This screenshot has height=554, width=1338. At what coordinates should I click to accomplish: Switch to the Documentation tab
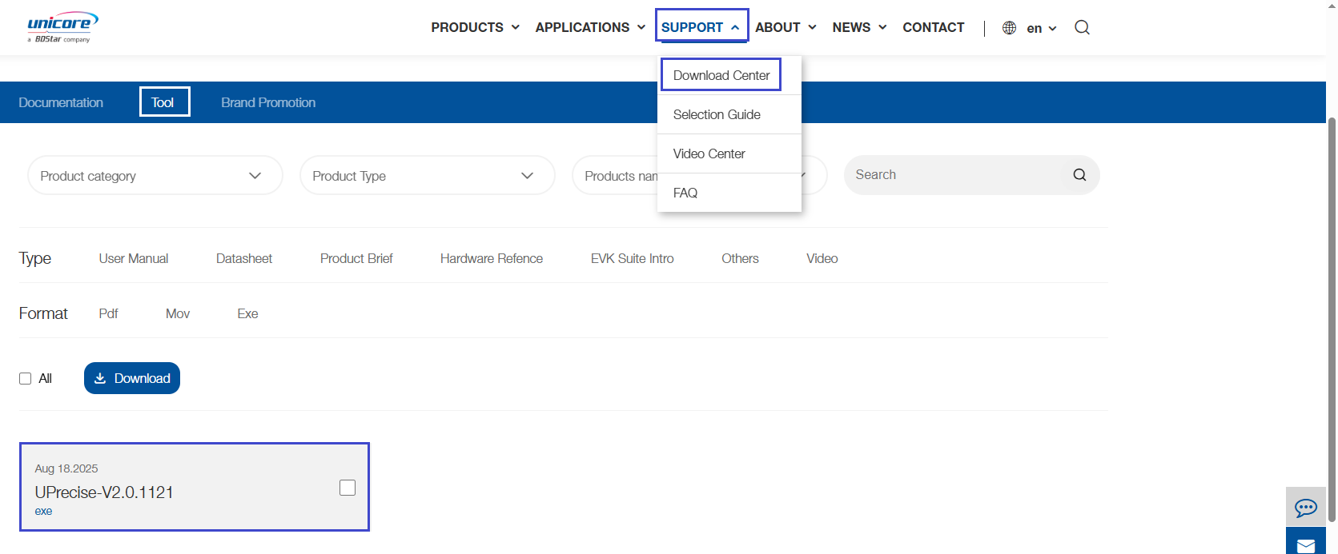pos(61,102)
